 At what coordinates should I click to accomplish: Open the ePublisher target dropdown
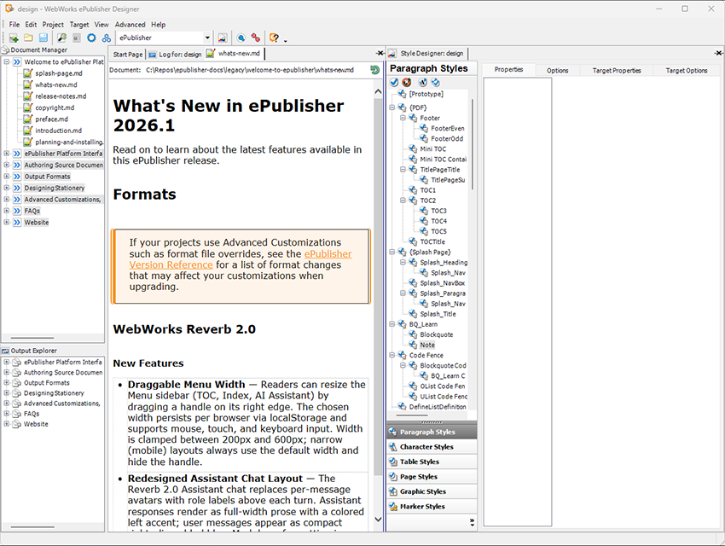tap(207, 38)
